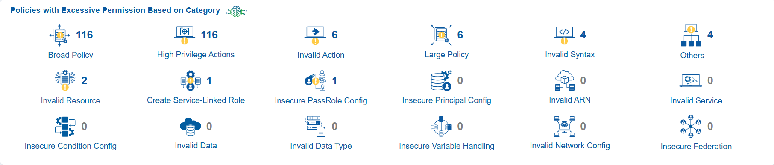Click the Large Policy icon

pos(441,35)
